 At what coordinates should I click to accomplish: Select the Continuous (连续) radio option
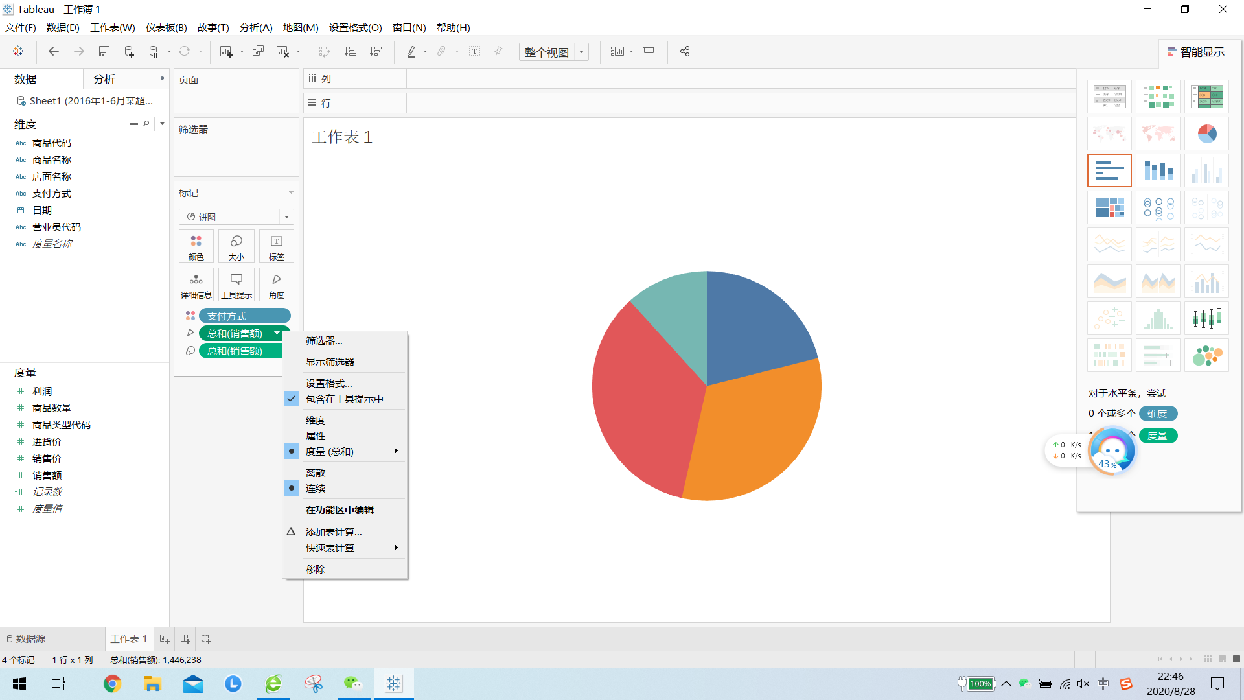[x=316, y=489]
